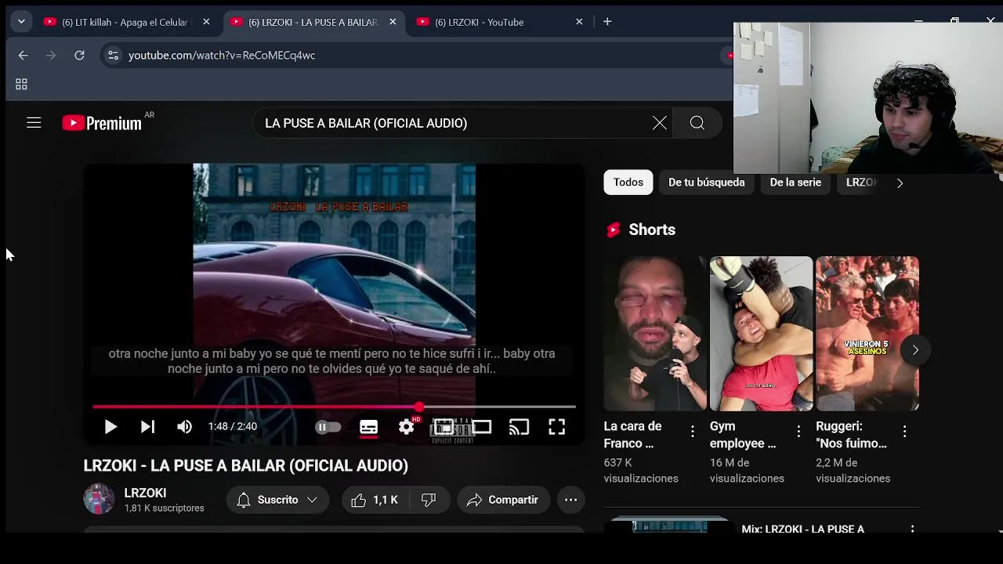Open La cara de Franco short
The image size is (1003, 564).
(x=655, y=334)
